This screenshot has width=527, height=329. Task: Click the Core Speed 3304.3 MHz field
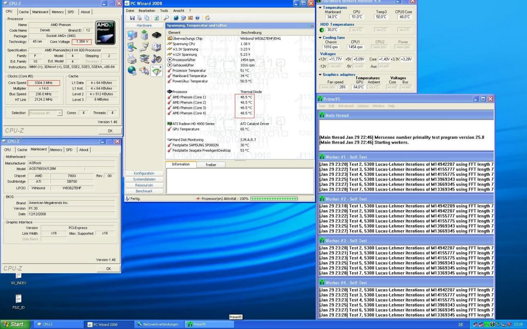[44, 83]
